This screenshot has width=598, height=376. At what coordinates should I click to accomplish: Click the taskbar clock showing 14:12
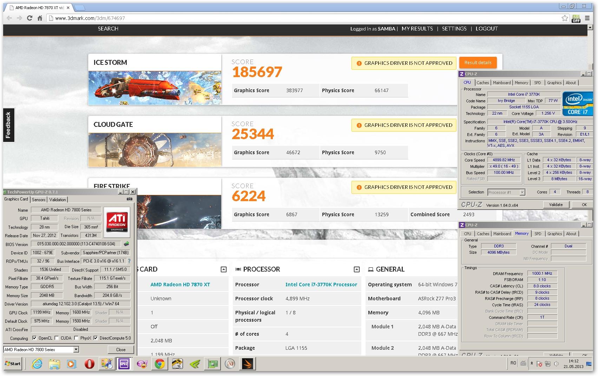573,364
